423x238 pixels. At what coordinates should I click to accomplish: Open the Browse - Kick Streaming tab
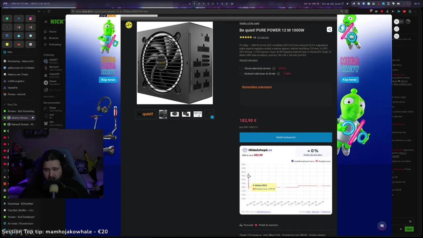point(19,111)
